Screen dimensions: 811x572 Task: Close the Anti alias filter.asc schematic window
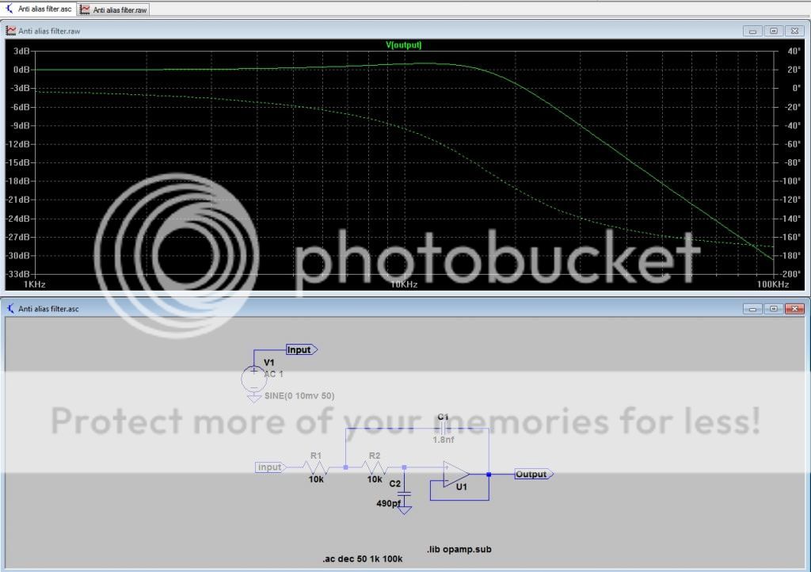(x=794, y=308)
